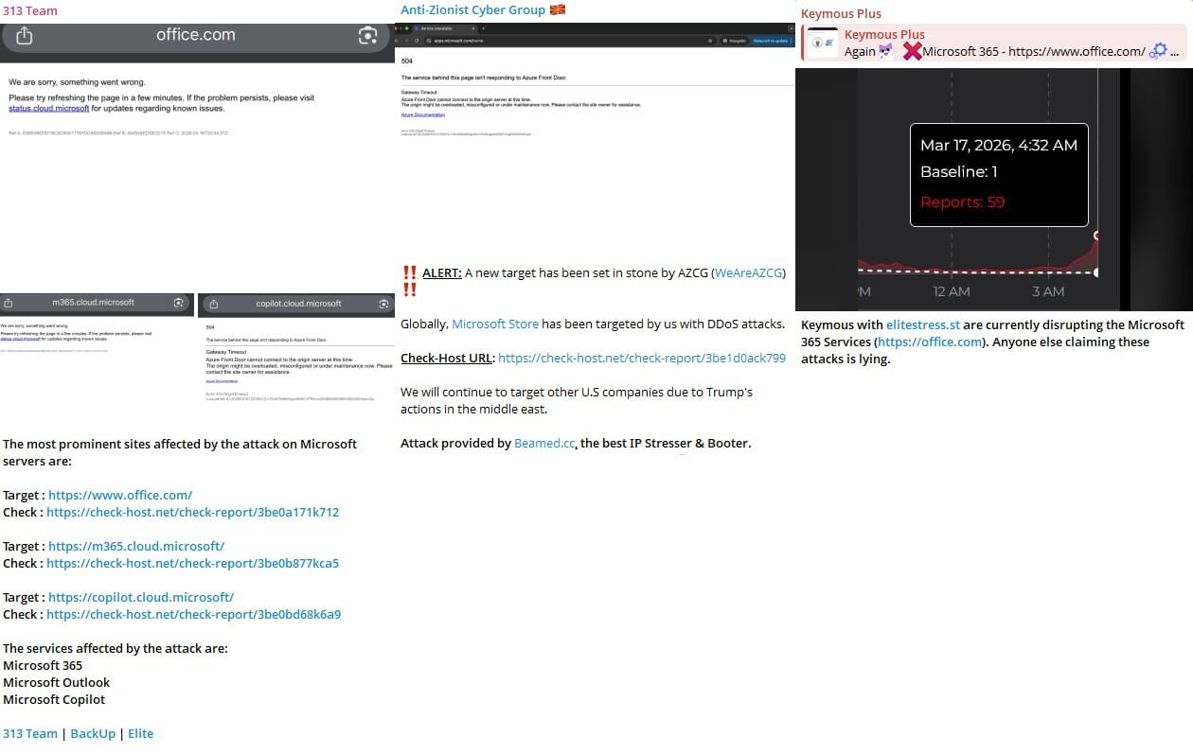This screenshot has height=754, width=1193.
Task: Open status.cloud.microsoft link in office.com page
Action: coord(49,109)
